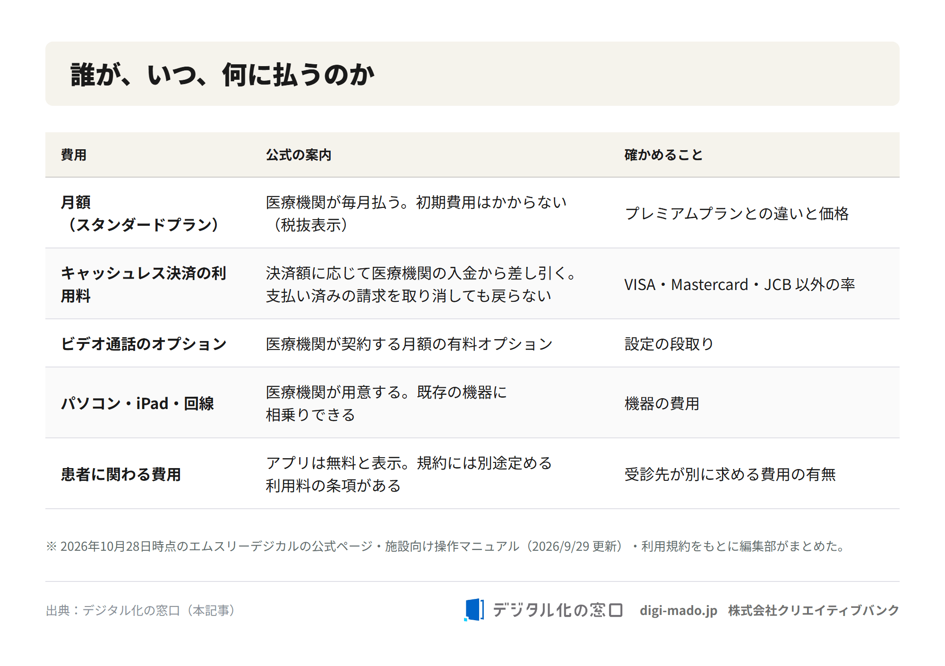Click the 費用 column header
The image size is (945, 666).
(x=74, y=155)
